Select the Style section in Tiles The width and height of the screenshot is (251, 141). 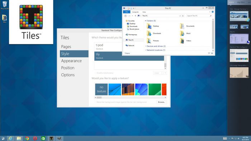click(x=74, y=54)
